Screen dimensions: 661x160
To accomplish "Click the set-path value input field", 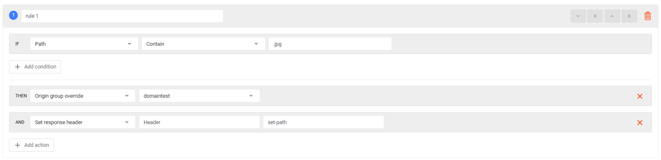I will pyautogui.click(x=323, y=122).
